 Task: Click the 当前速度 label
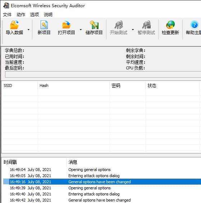[x=14, y=62]
